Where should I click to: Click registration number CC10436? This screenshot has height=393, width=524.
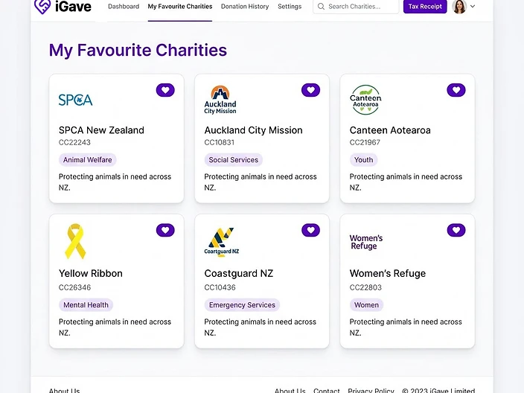(220, 287)
